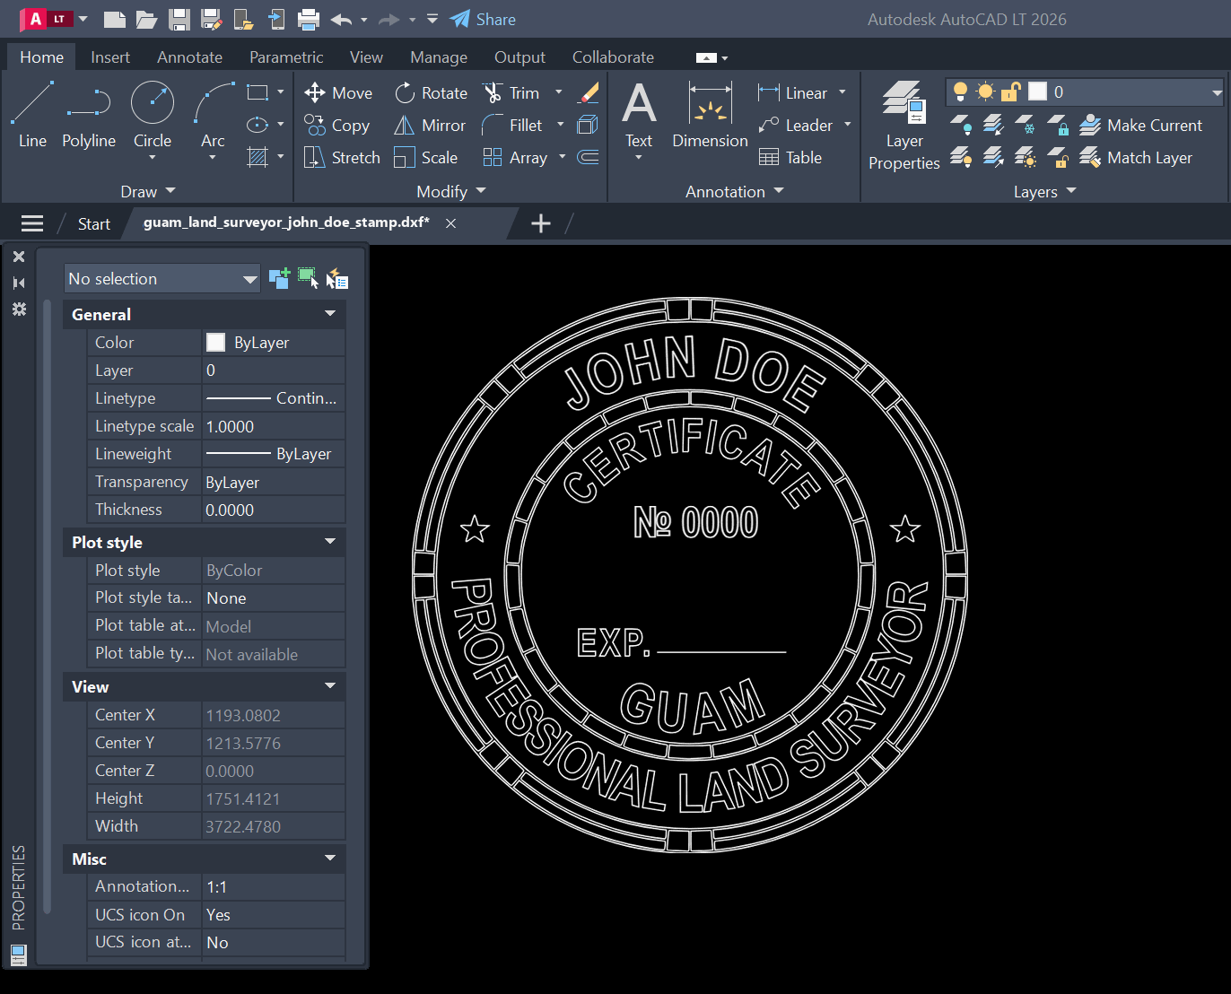
Task: Activate the Fillet command
Action: (512, 125)
